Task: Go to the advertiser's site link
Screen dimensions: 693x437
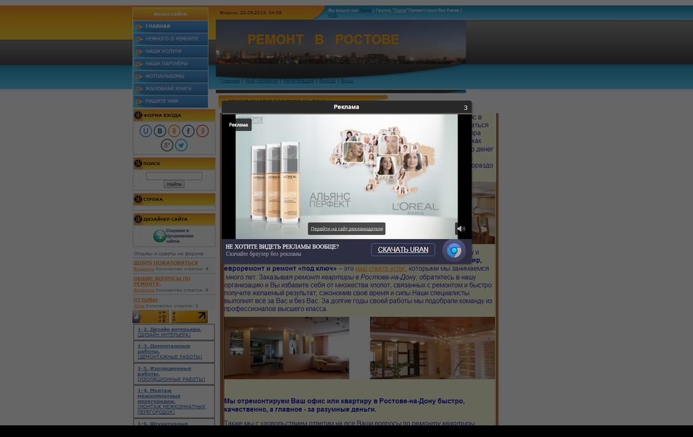Action: pos(346,229)
